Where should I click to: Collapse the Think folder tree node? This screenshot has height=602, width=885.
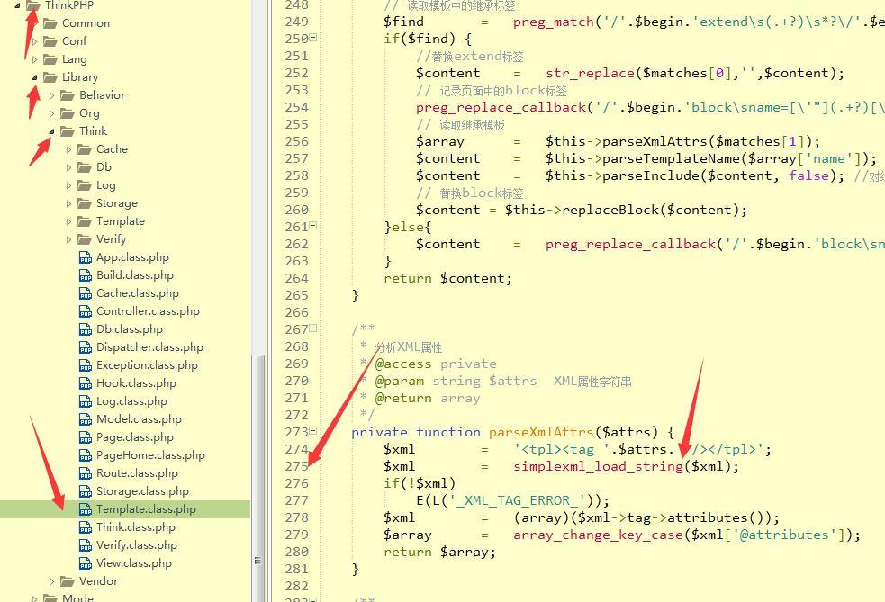click(x=52, y=131)
